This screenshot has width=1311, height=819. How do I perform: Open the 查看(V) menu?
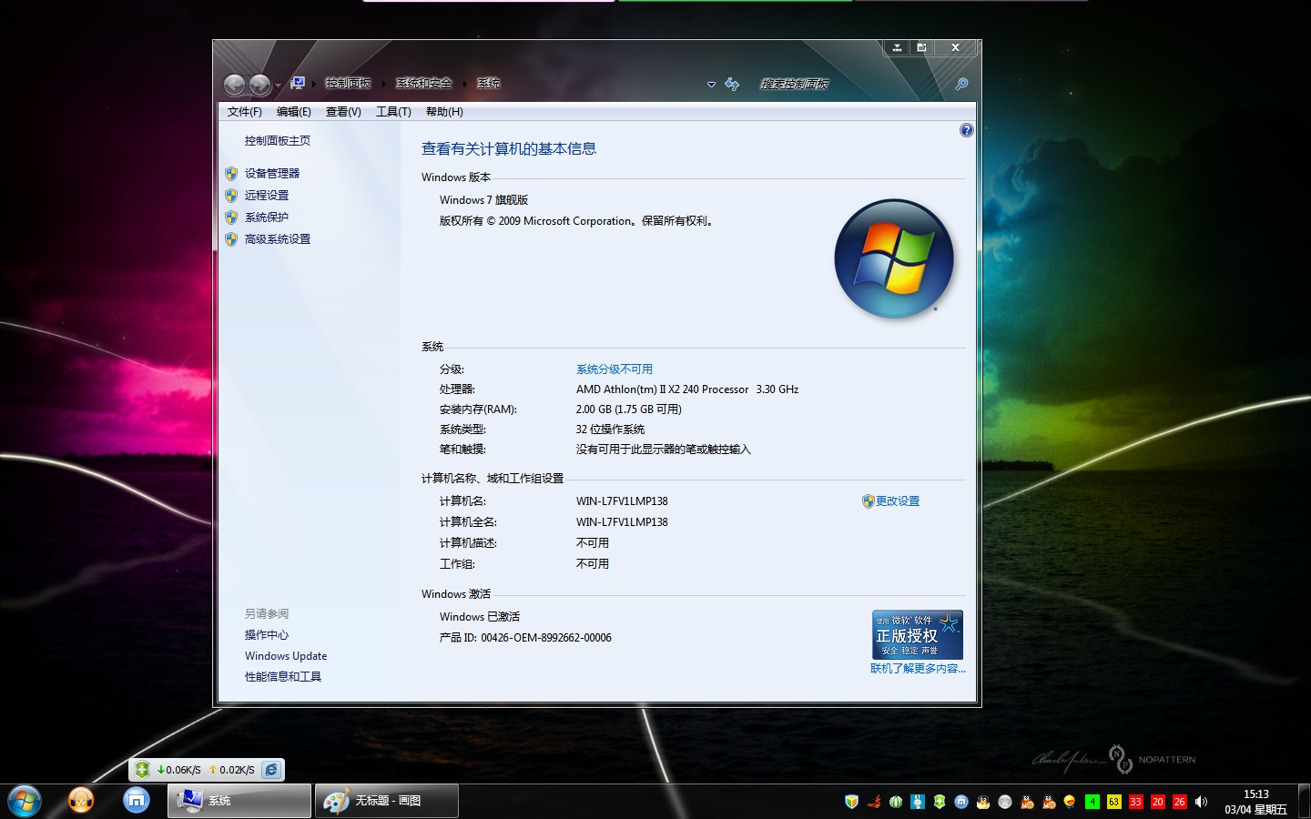pos(343,112)
